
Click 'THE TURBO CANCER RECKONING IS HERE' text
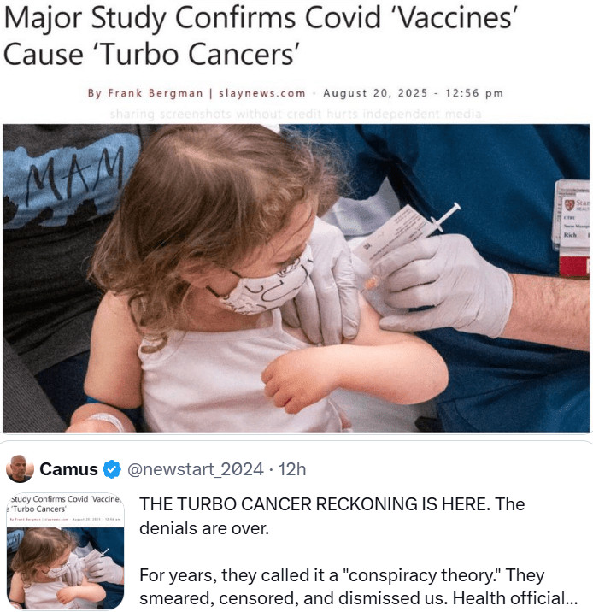pyautogui.click(x=314, y=504)
